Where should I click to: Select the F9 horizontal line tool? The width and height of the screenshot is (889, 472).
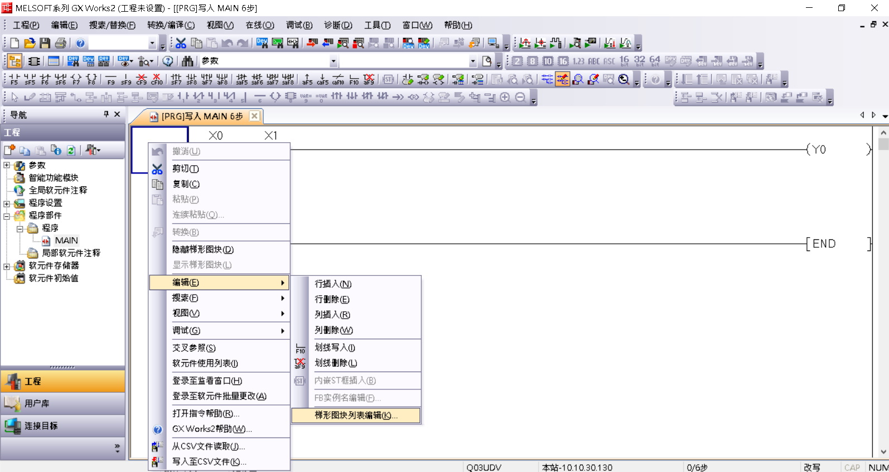111,79
